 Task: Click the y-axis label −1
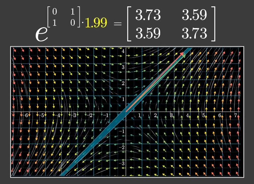point(122,131)
